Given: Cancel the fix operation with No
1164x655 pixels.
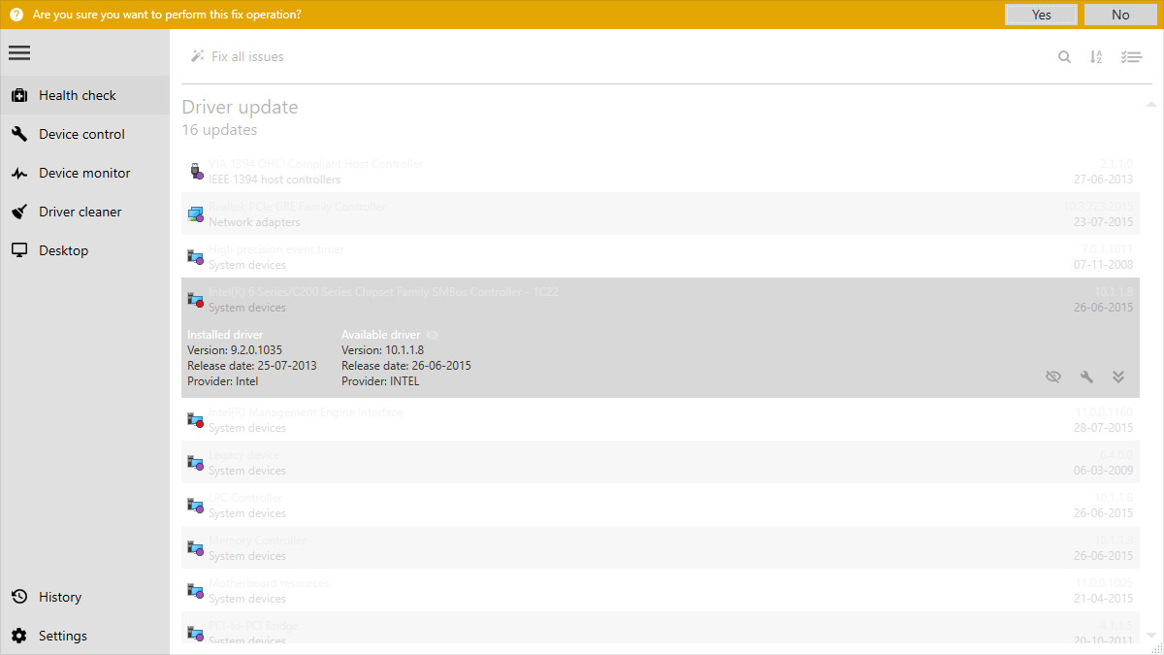Looking at the screenshot, I should pyautogui.click(x=1120, y=15).
